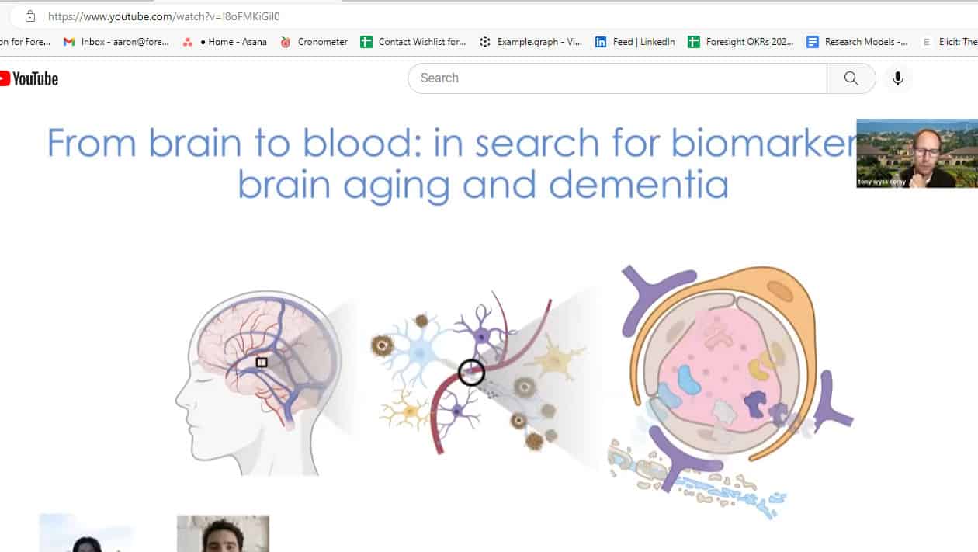Screen dimensions: 978x552
Task: Click the padlock site info icon
Action: (30, 16)
